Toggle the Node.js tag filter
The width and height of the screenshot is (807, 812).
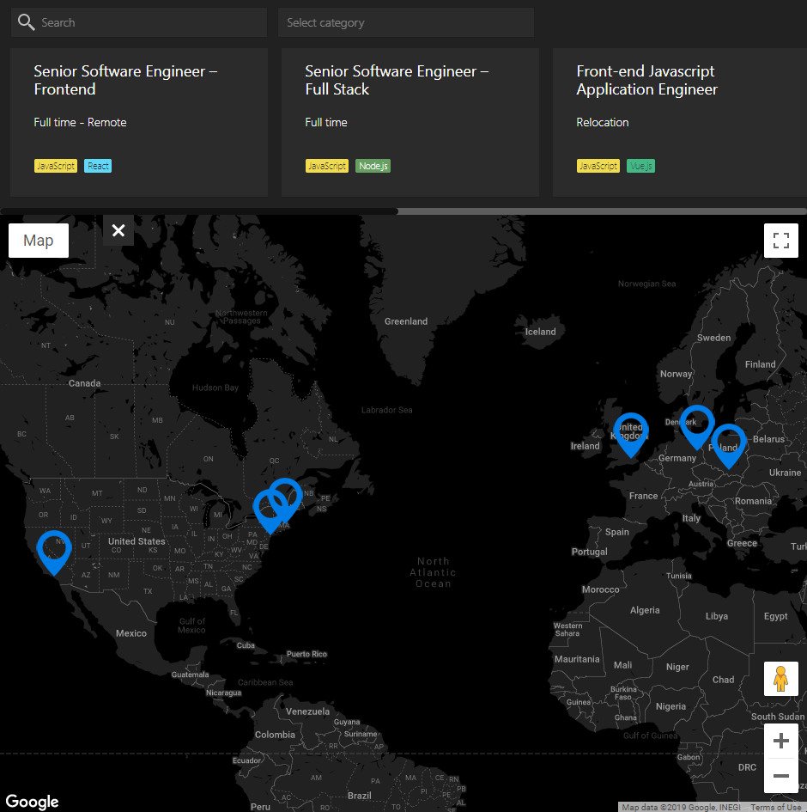click(373, 165)
